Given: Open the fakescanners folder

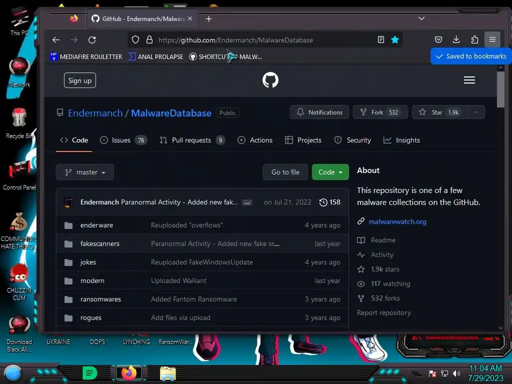Looking at the screenshot, I should [100, 243].
